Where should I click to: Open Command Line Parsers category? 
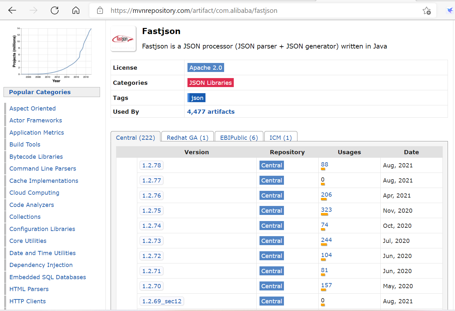point(43,168)
